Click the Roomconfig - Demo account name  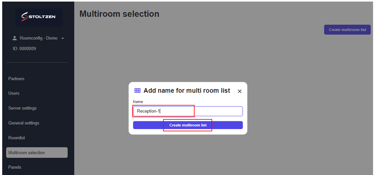pyautogui.click(x=38, y=38)
